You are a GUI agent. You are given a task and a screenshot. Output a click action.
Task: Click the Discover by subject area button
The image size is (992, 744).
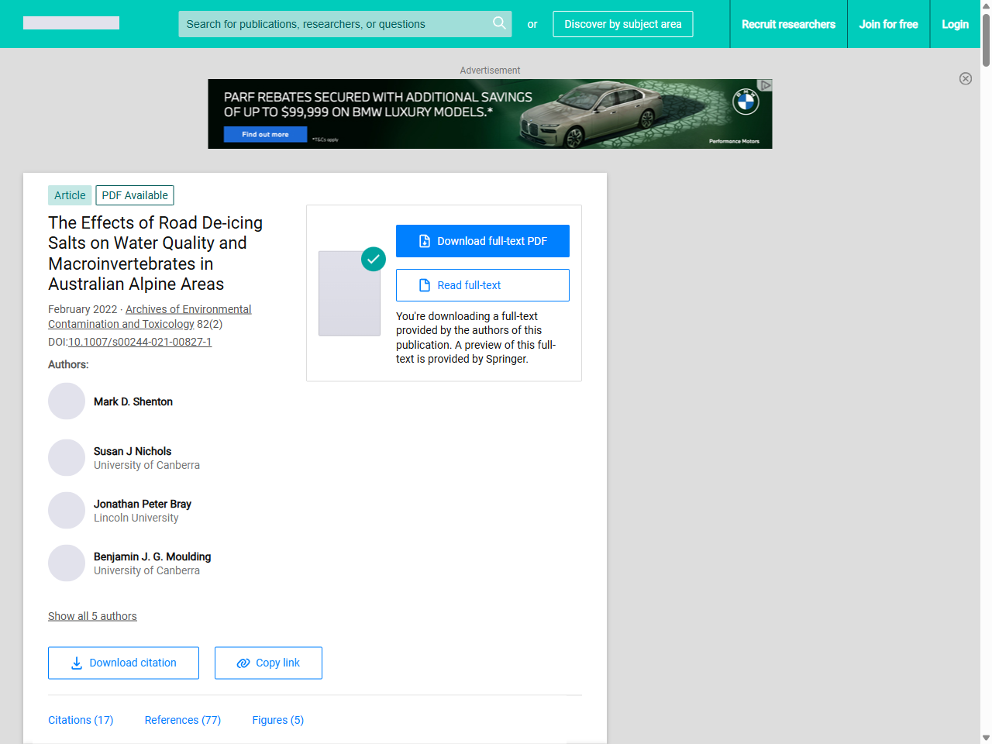622,24
